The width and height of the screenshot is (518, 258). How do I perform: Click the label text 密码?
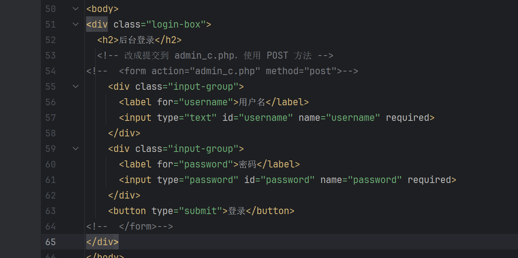(248, 164)
